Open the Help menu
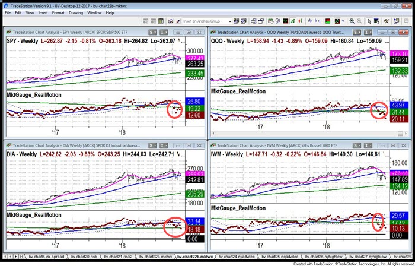 (x=110, y=12)
